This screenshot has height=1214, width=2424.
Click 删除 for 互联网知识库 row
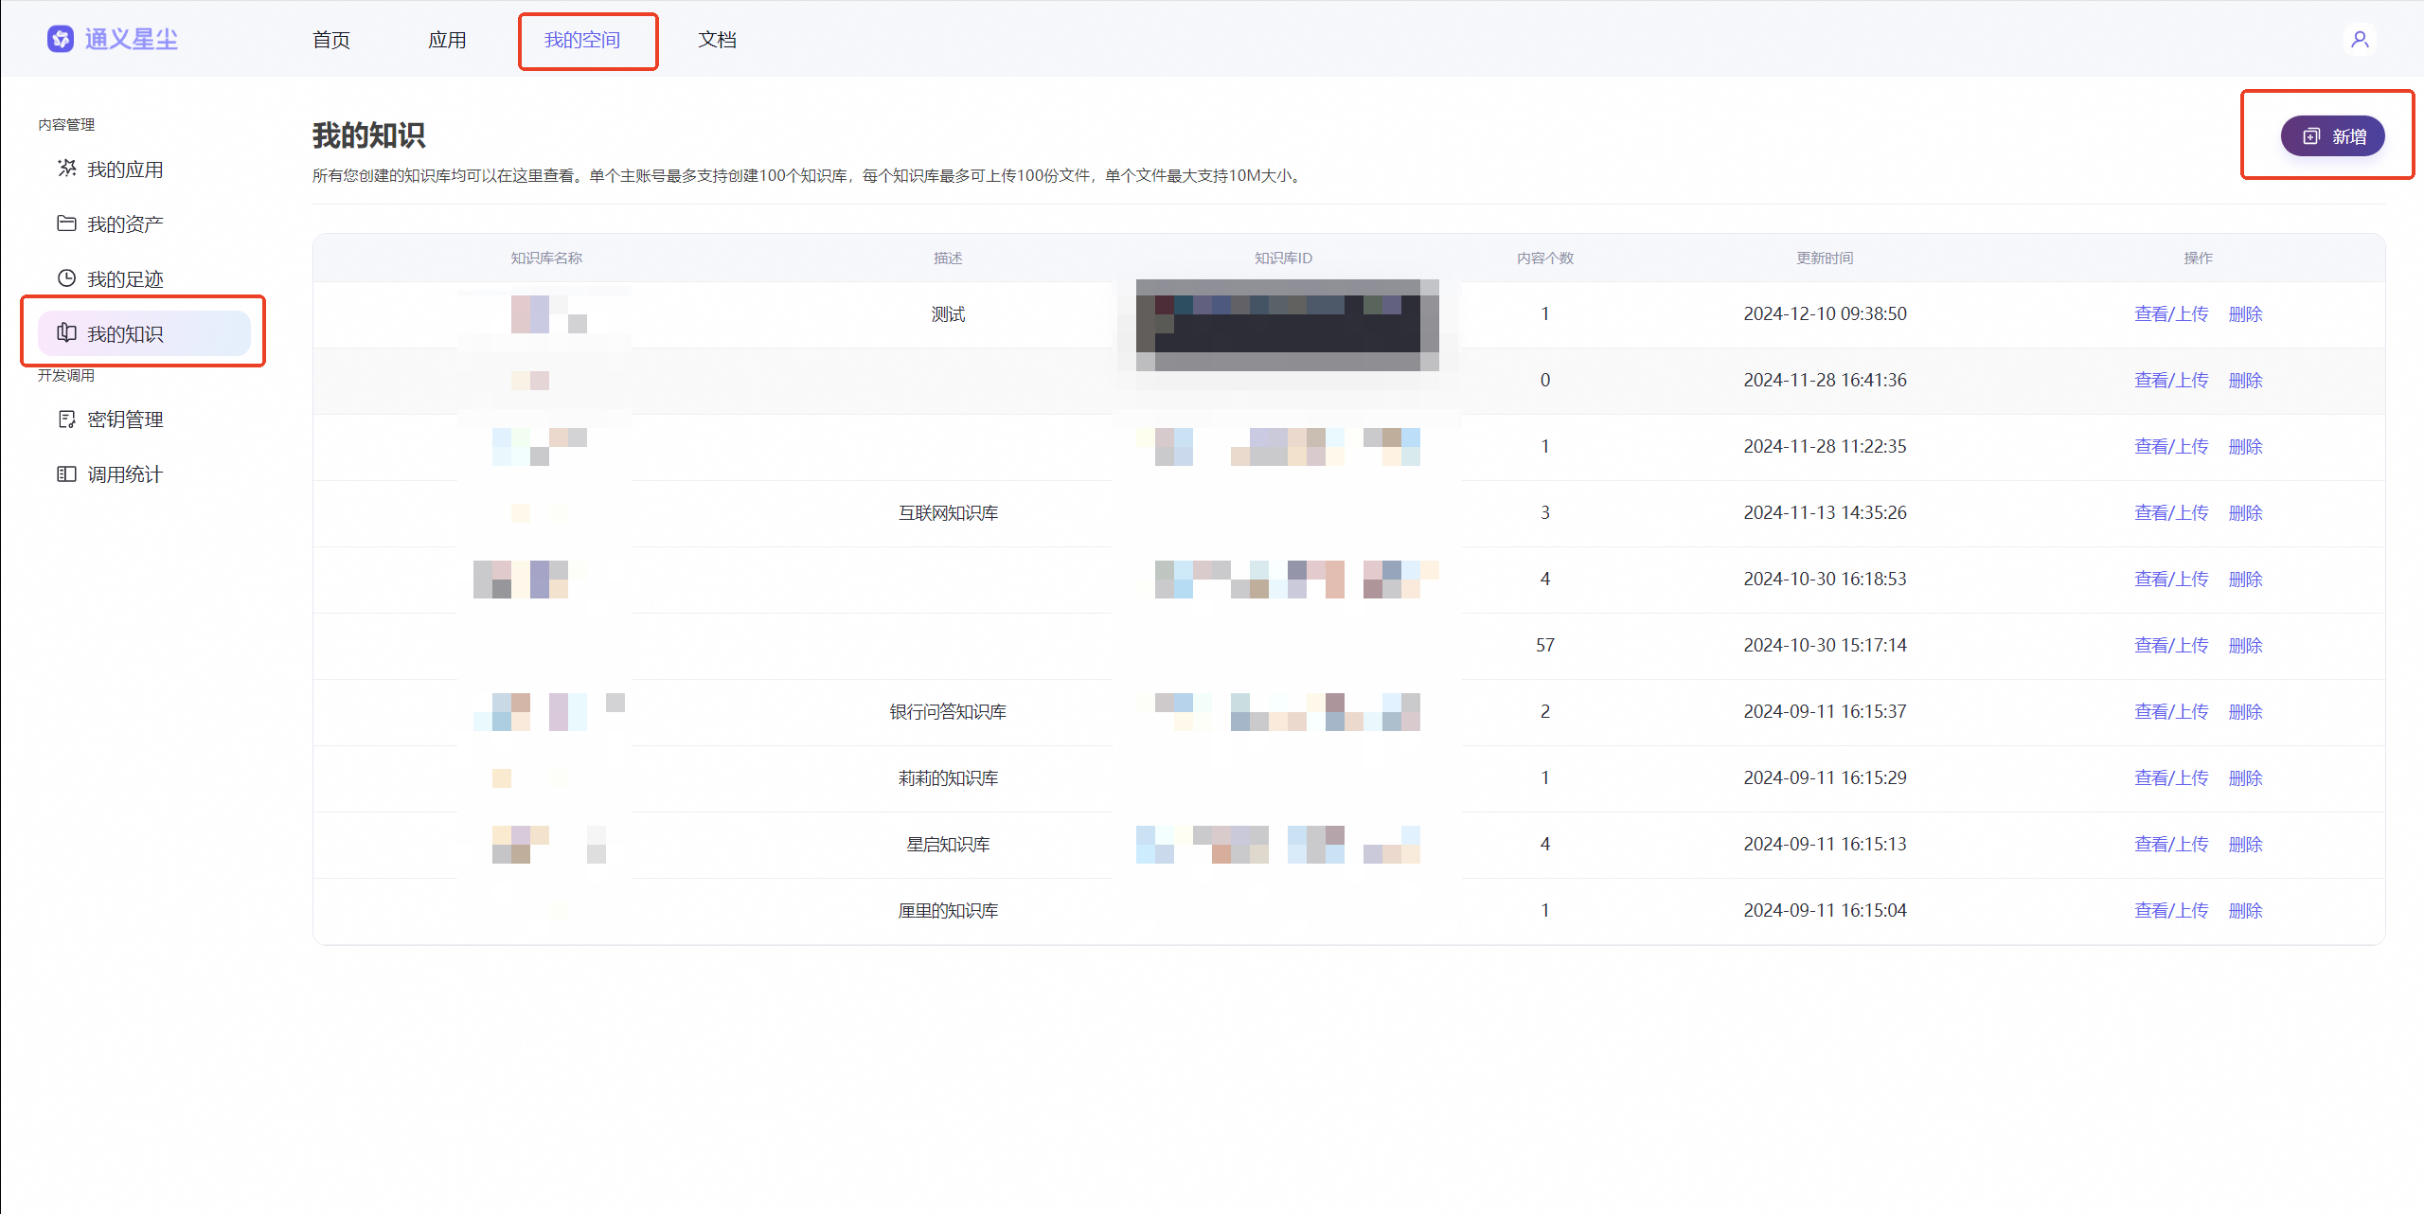[x=2246, y=512]
